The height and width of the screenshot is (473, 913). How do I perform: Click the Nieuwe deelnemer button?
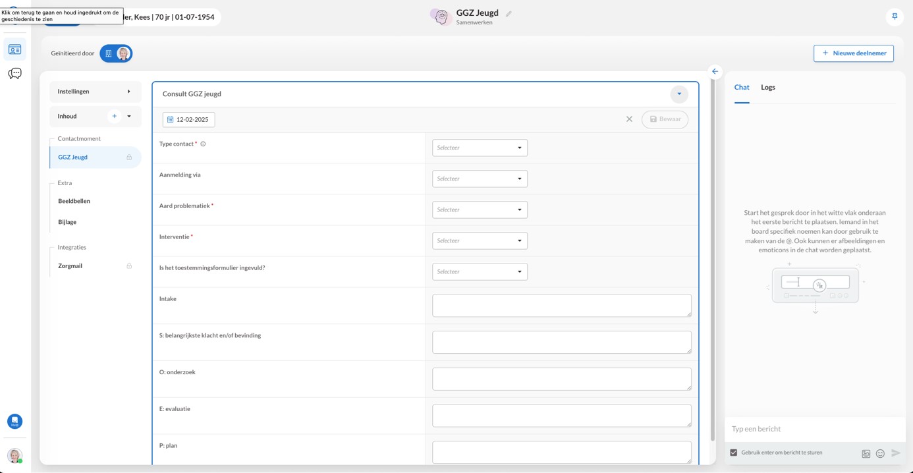coord(853,53)
